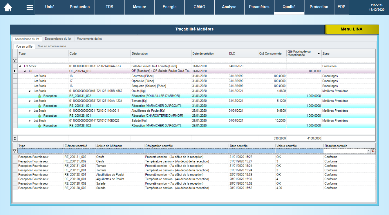The image size is (389, 215).
Task: Select the Qualité menu
Action: point(289,7)
